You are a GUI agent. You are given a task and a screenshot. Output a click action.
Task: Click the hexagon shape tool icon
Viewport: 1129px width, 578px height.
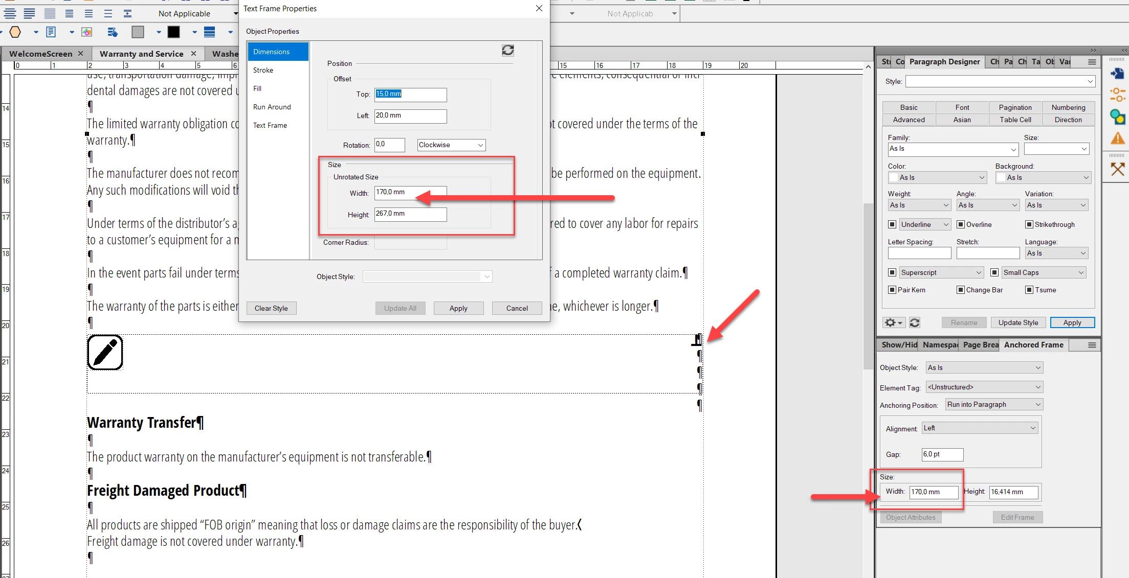[x=15, y=32]
